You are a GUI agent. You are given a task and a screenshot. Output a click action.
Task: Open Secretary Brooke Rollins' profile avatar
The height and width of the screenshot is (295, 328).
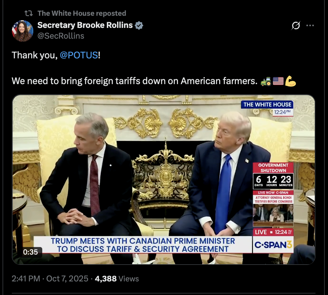[x=23, y=31]
